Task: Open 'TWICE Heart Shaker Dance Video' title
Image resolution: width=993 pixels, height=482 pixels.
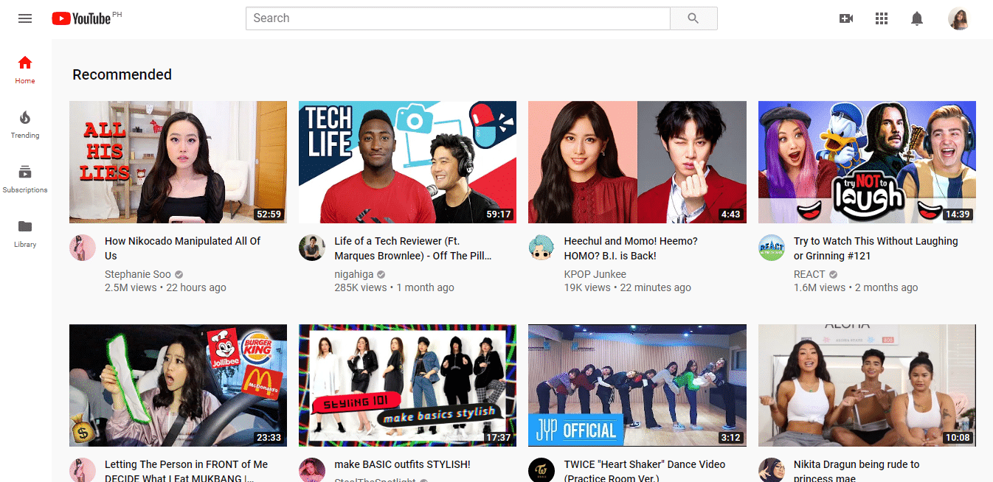Action: tap(645, 471)
